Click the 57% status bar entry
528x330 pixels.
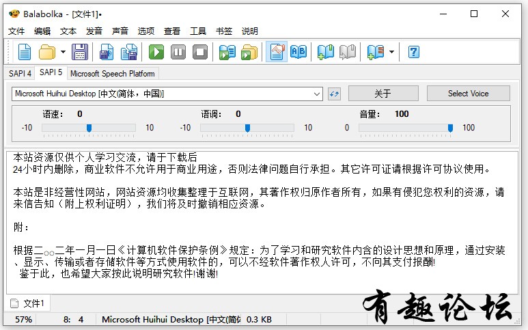23,319
